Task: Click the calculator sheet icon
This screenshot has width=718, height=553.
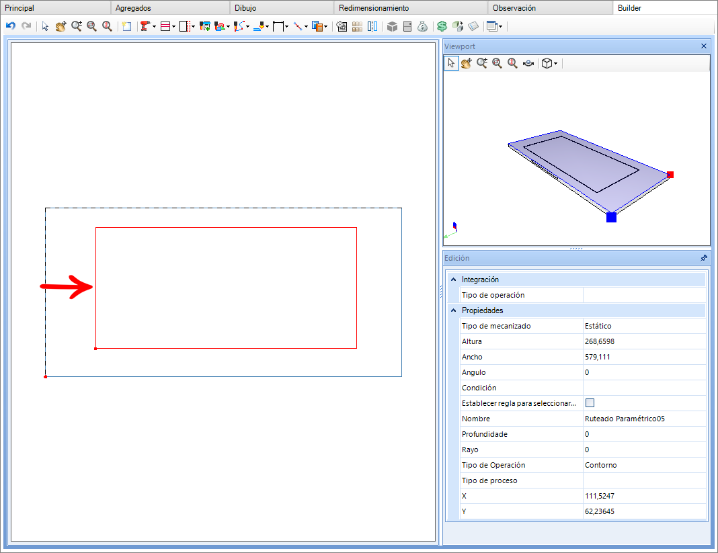Action: (342, 26)
